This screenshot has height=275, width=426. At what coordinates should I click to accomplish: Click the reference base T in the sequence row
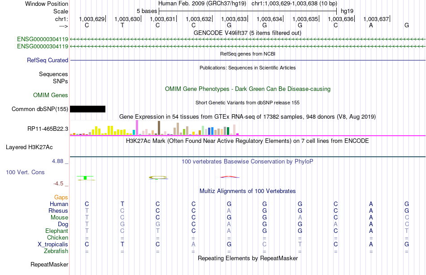(x=122, y=25)
